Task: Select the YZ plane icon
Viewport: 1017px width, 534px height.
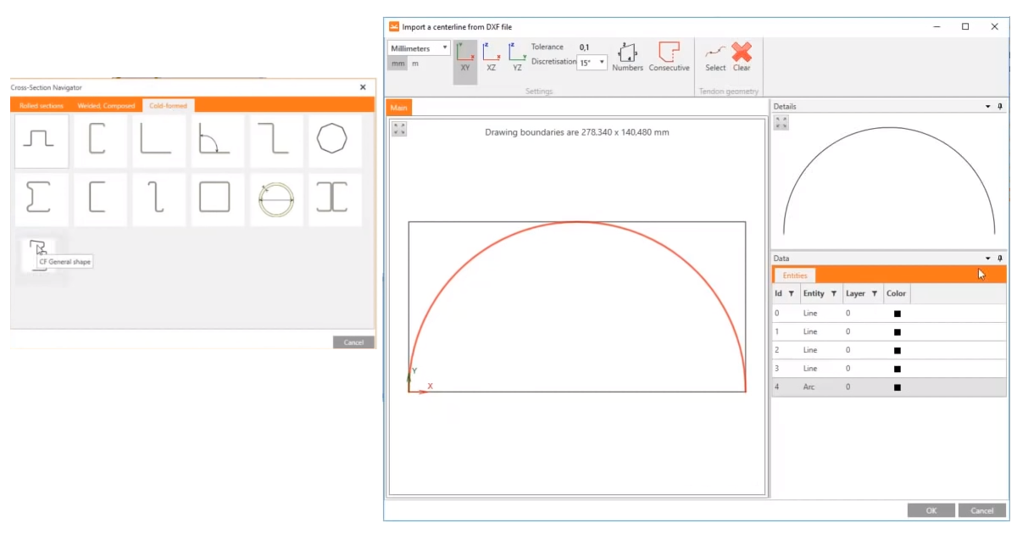Action: point(517,58)
